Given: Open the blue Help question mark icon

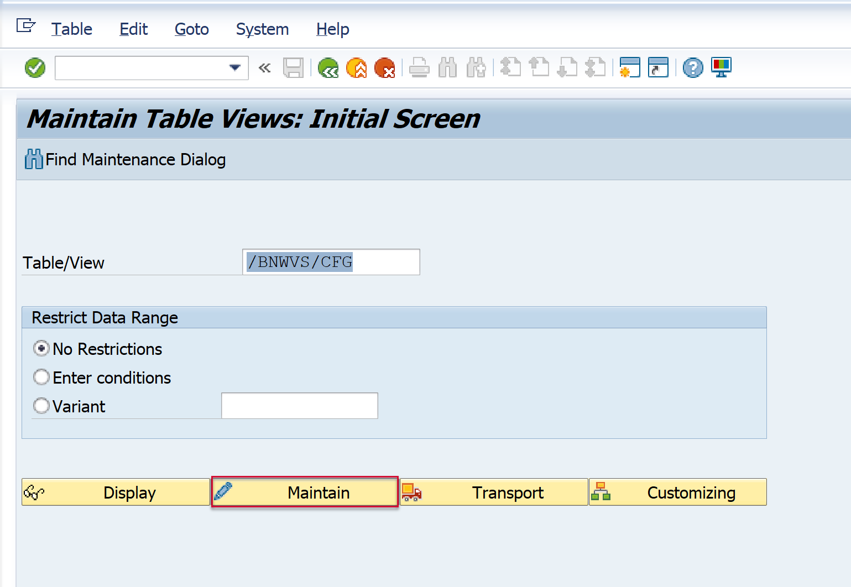Looking at the screenshot, I should coord(692,68).
